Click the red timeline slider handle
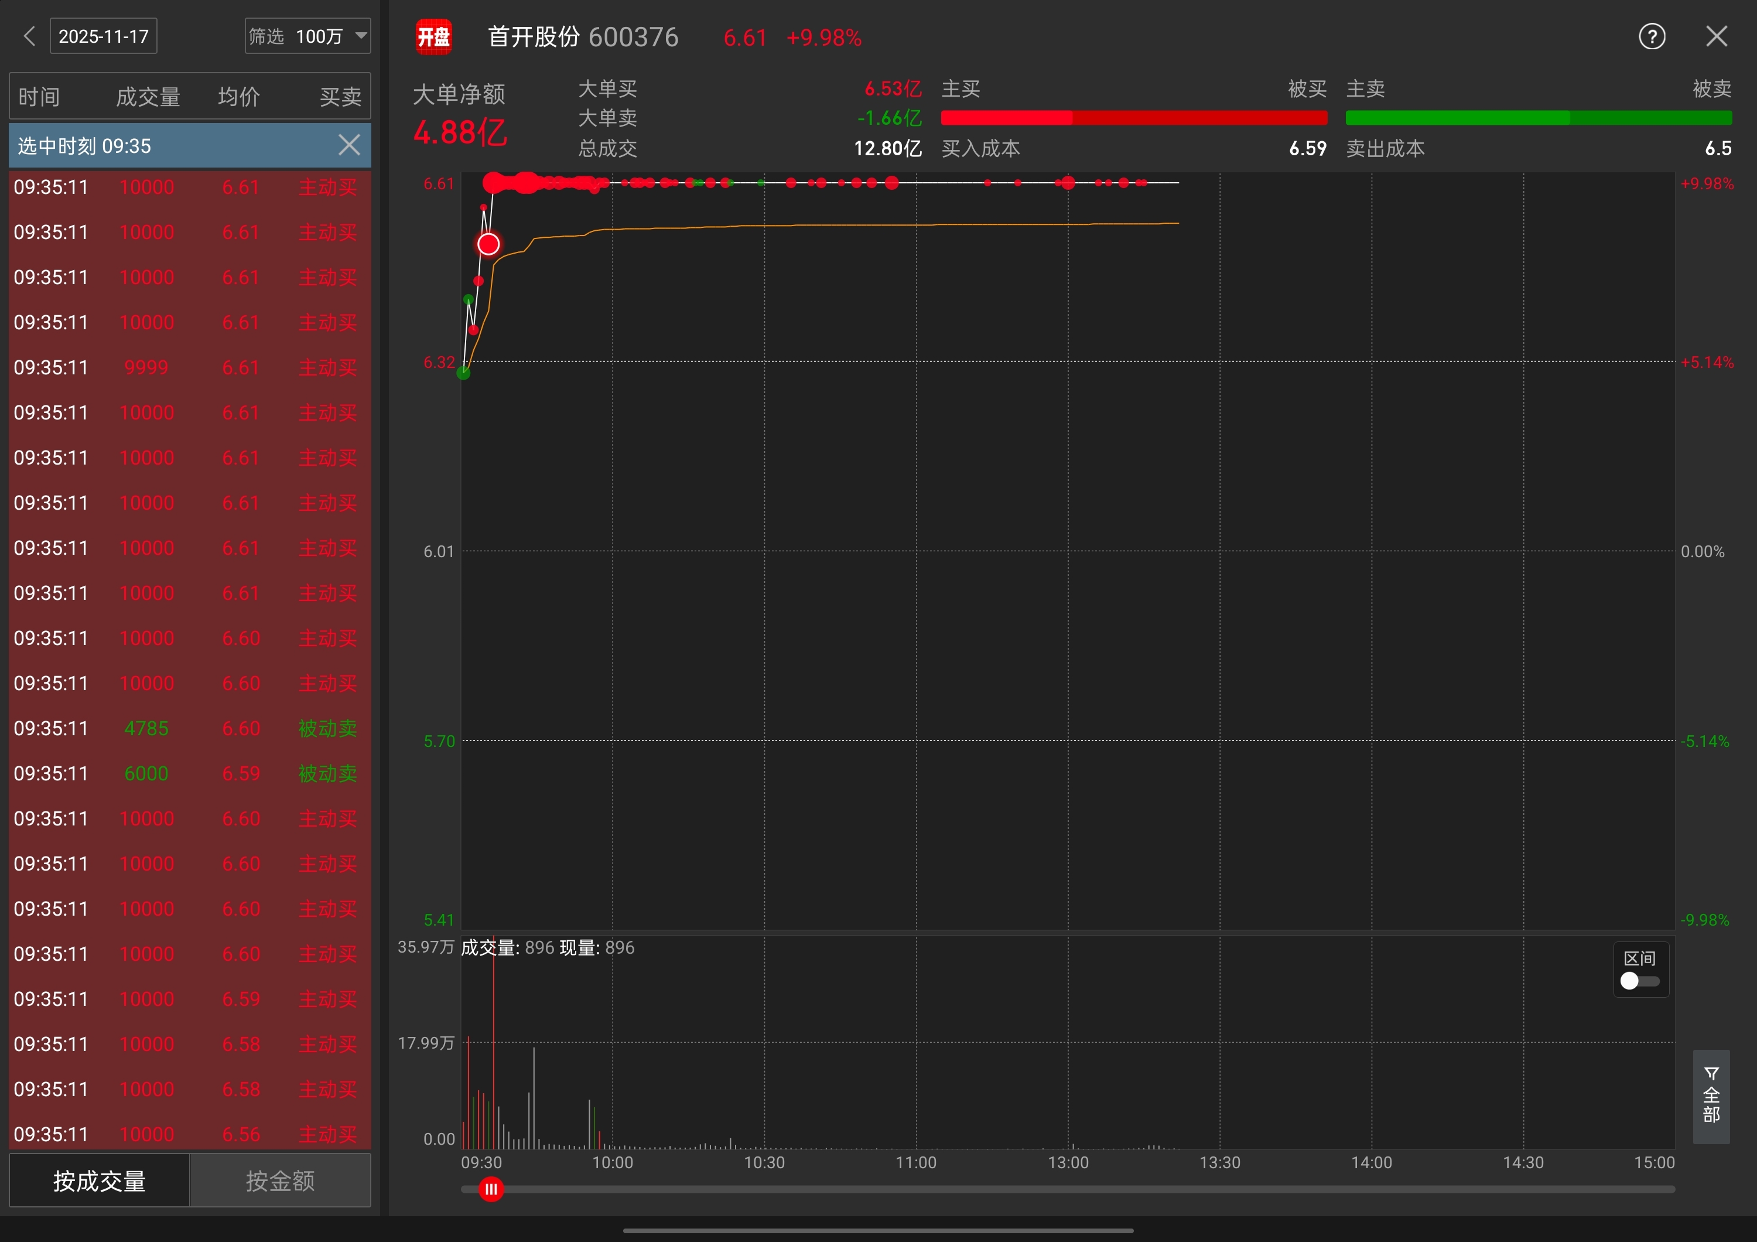1757x1242 pixels. [491, 1189]
